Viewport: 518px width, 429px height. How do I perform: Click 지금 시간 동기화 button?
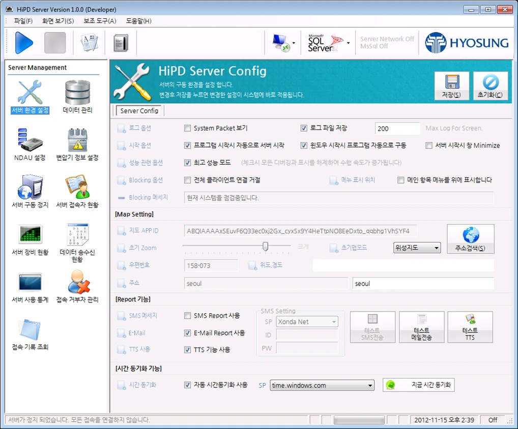coord(419,385)
